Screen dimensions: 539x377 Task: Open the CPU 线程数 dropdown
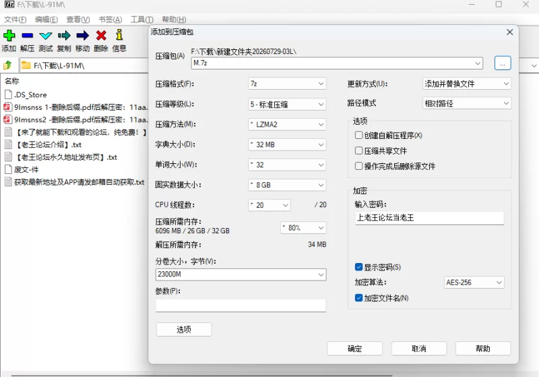(x=269, y=205)
